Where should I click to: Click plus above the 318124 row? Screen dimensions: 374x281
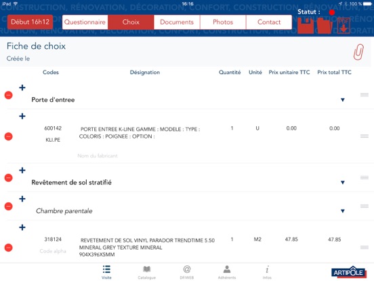pos(22,227)
